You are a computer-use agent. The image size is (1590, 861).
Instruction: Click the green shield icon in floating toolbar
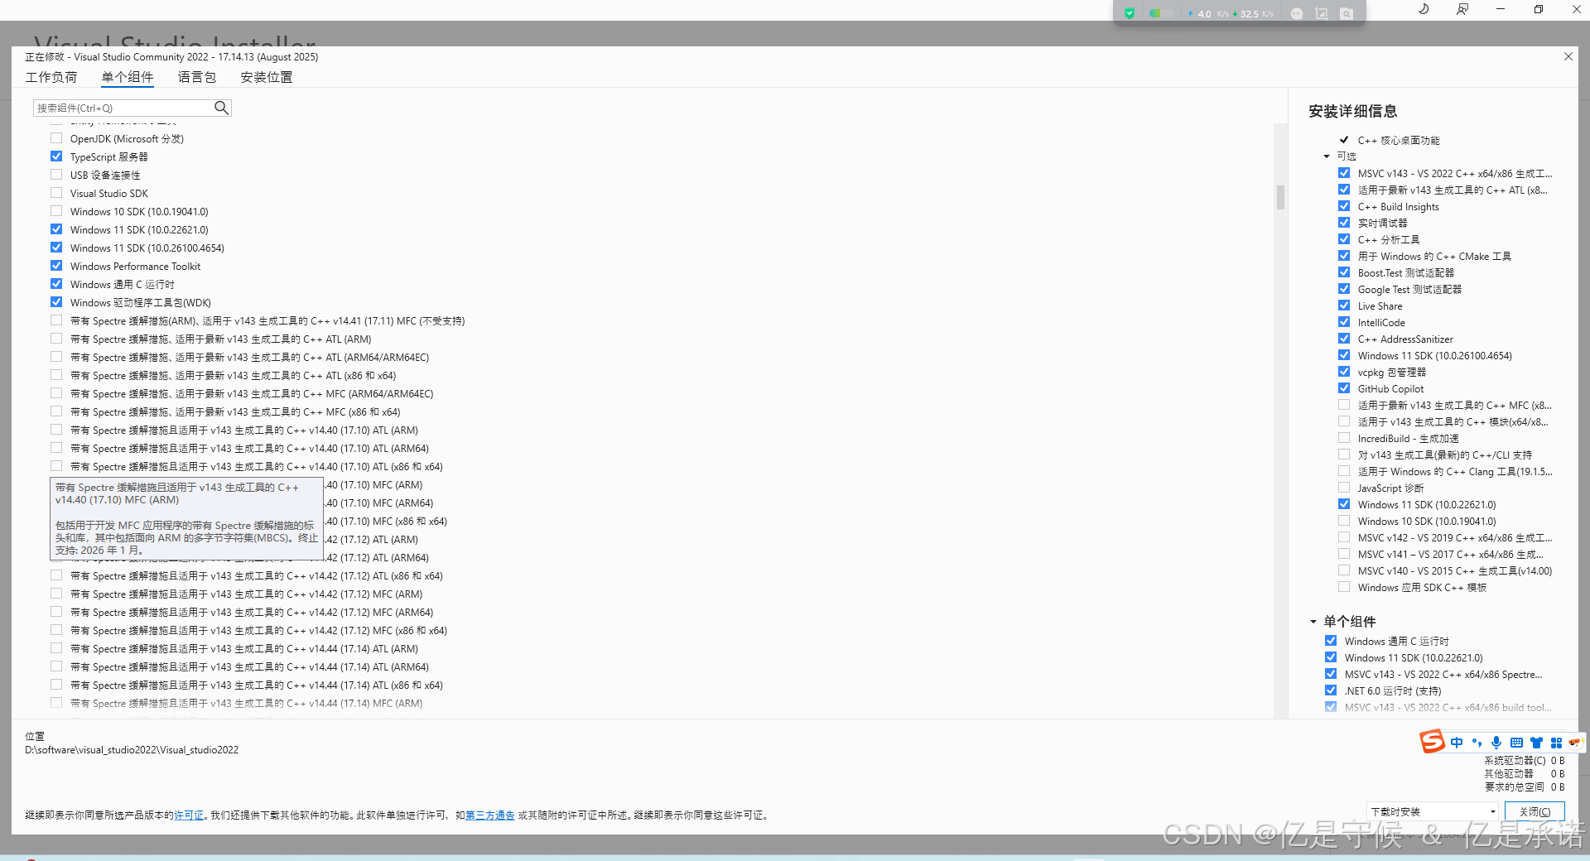point(1129,13)
